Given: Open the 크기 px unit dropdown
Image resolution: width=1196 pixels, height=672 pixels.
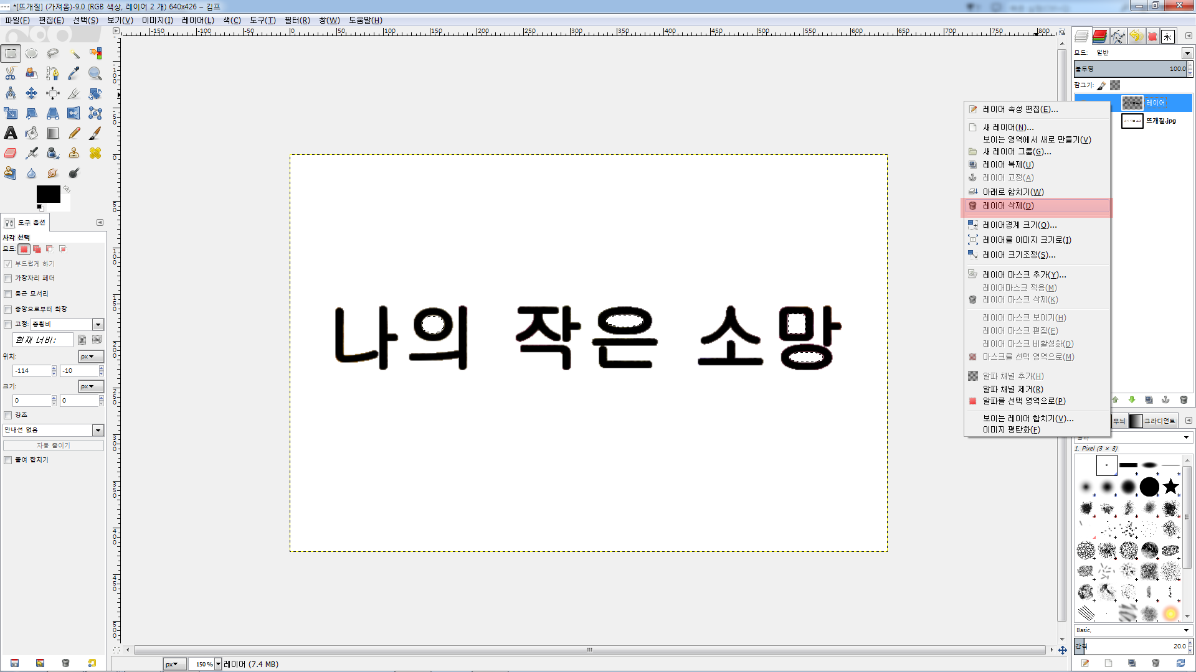Looking at the screenshot, I should (x=91, y=386).
